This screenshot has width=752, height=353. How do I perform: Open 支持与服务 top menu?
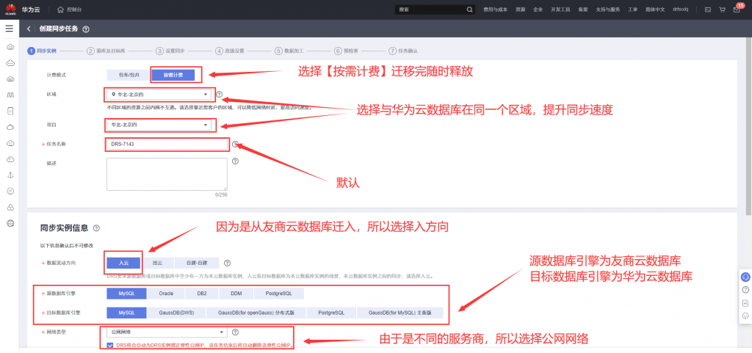(x=608, y=10)
